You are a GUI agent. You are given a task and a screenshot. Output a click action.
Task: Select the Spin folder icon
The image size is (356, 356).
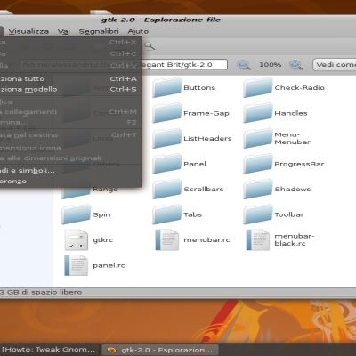(76, 214)
